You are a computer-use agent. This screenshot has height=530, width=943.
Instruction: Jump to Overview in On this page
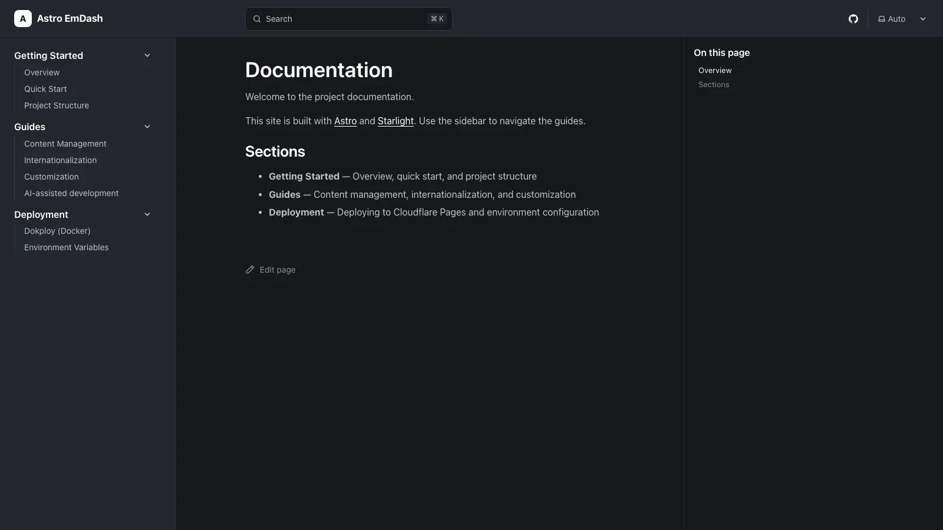(x=715, y=70)
